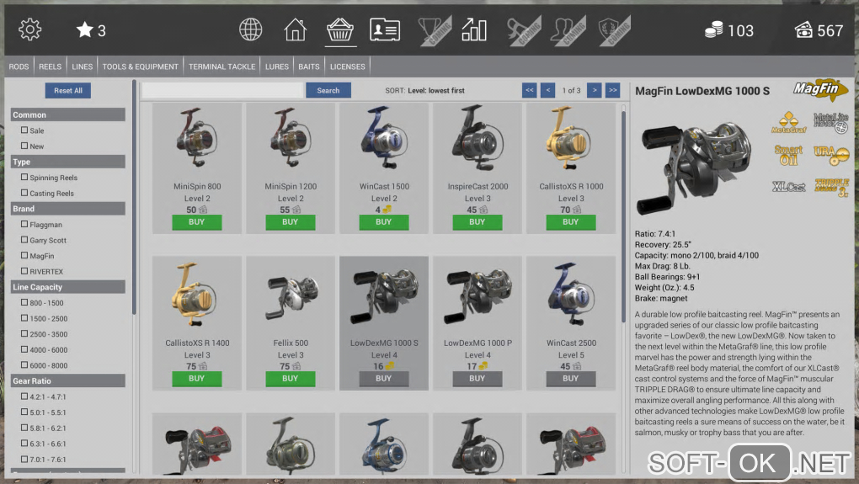The height and width of the screenshot is (484, 859).
Task: Buy the Fellix 500 reel
Action: [290, 378]
